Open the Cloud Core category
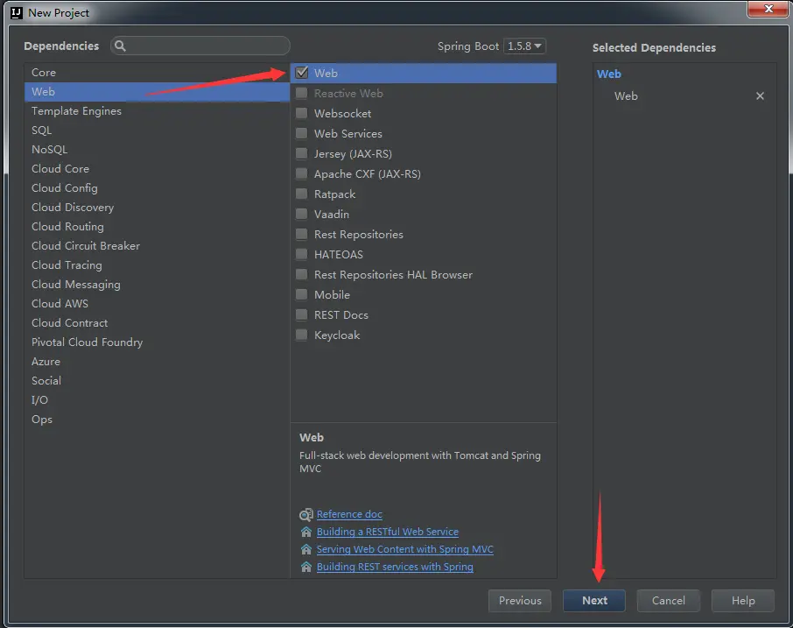Screen dimensions: 793x628 click(x=157, y=168)
